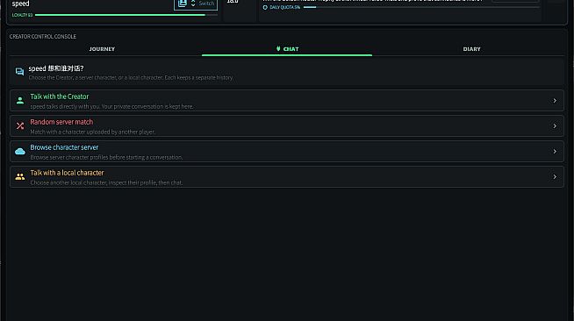Click the Daily Quota progress bar
Image resolution: width=574 pixels, height=321 pixels.
pos(421,7)
